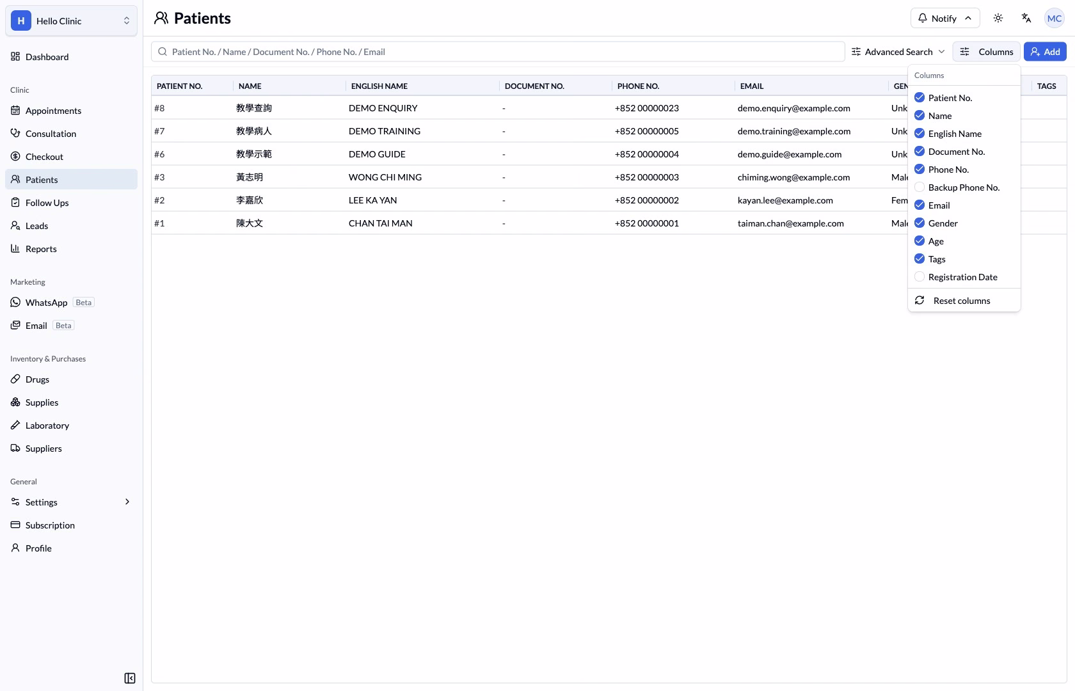Close the Columns dropdown button
The image size is (1075, 691).
[986, 52]
